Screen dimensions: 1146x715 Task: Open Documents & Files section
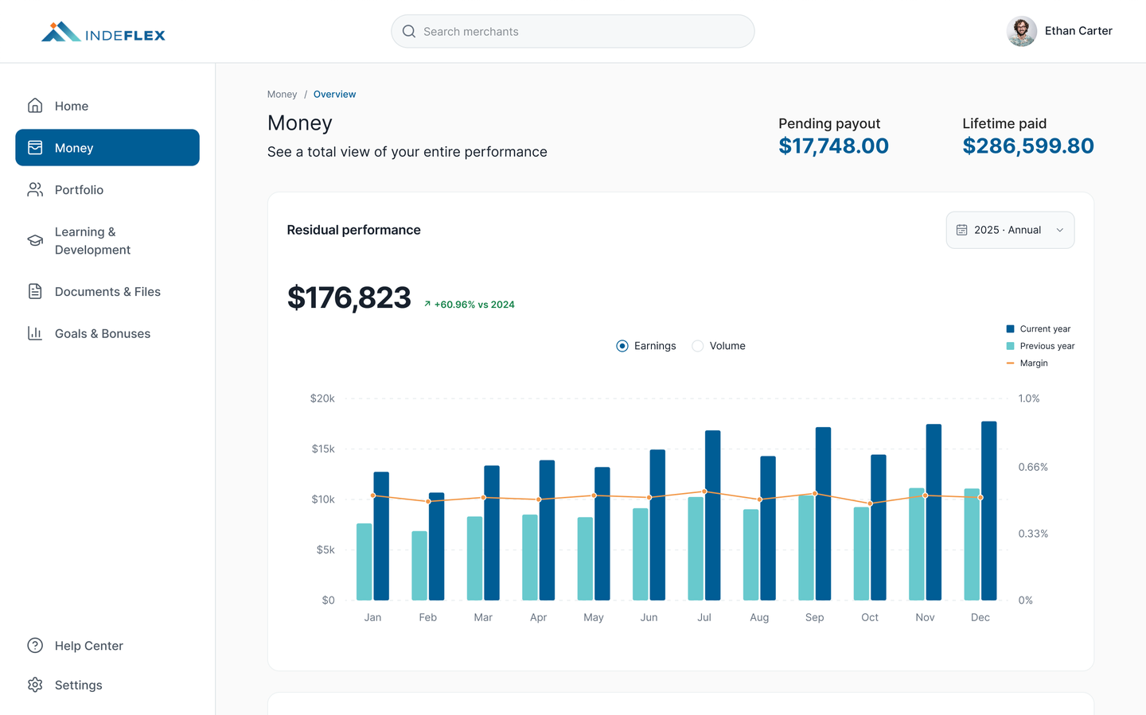pyautogui.click(x=107, y=292)
